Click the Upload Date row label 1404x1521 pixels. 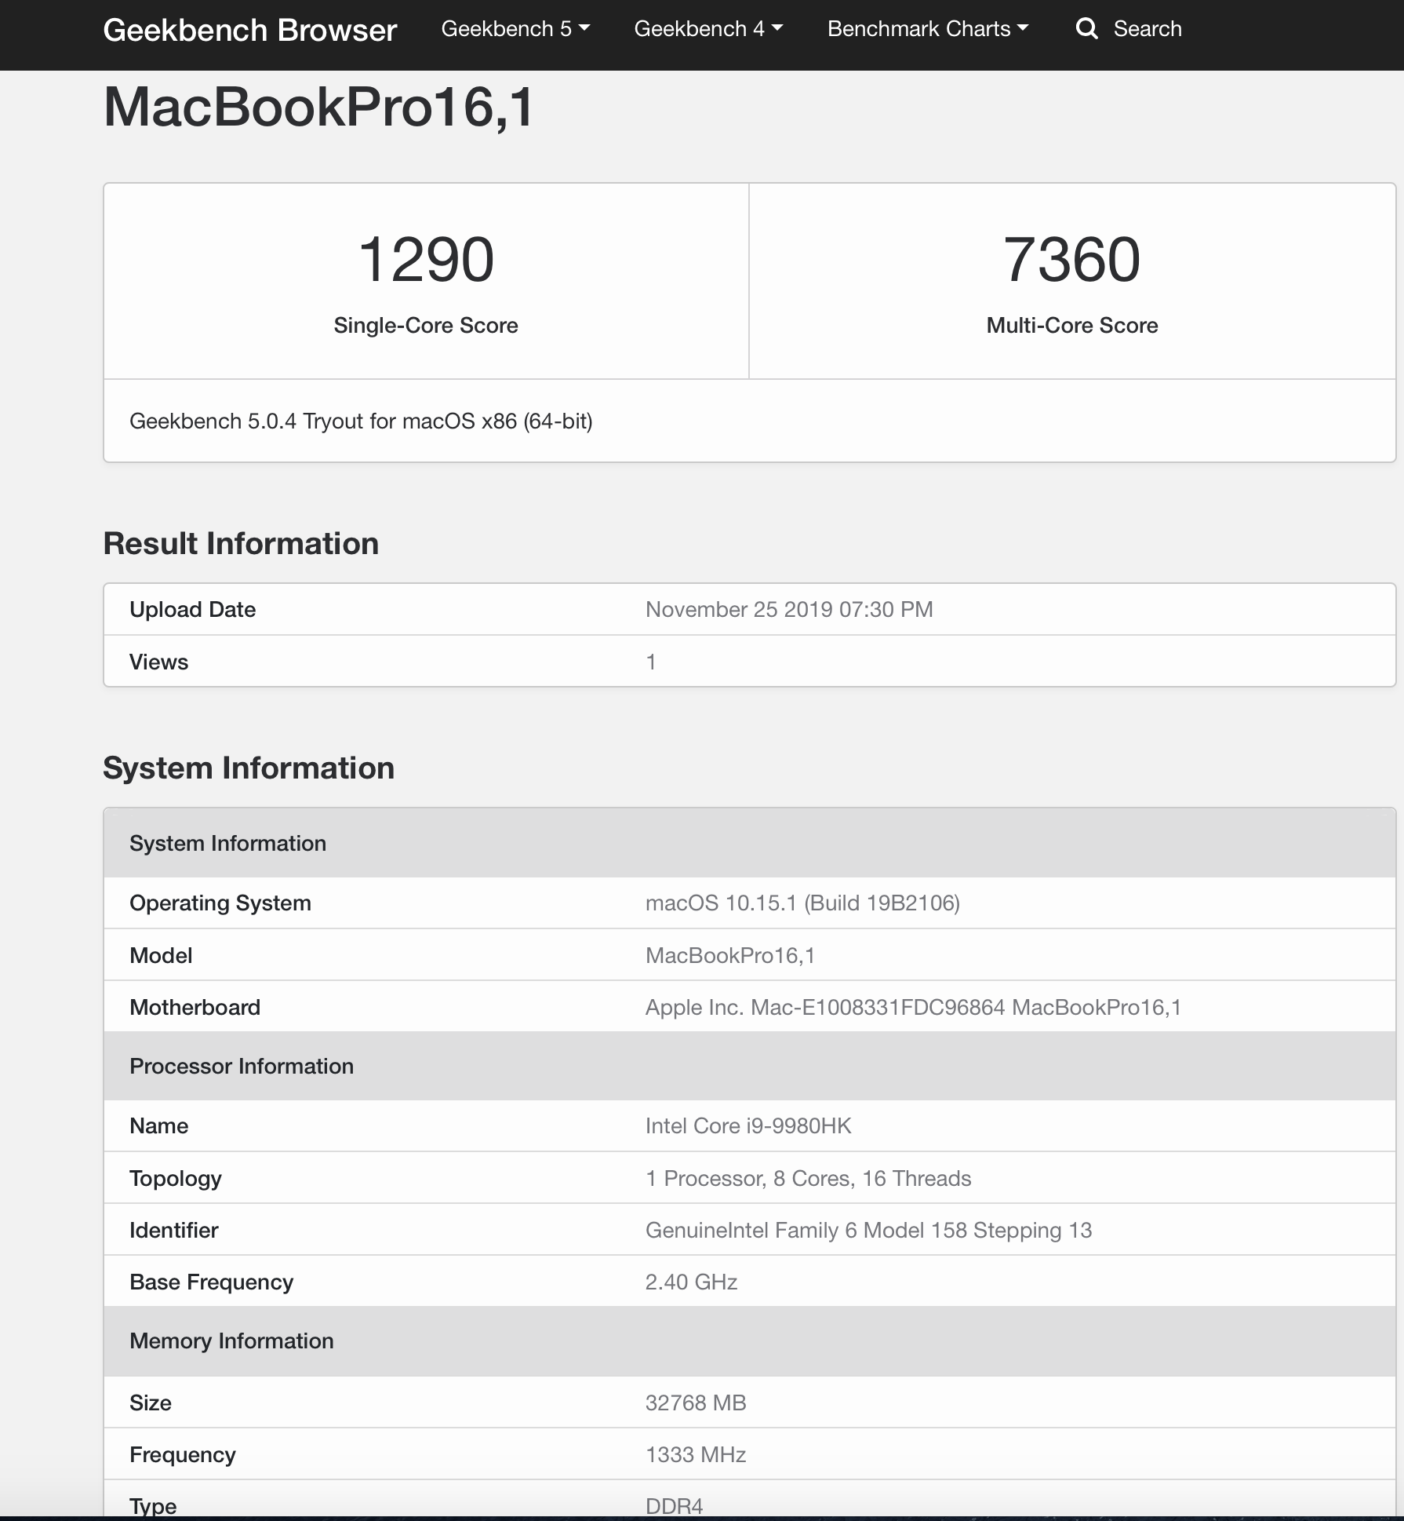pyautogui.click(x=192, y=610)
